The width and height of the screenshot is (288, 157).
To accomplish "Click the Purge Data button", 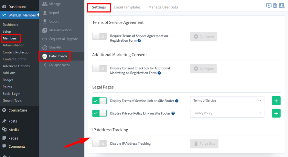I will [x=204, y=143].
